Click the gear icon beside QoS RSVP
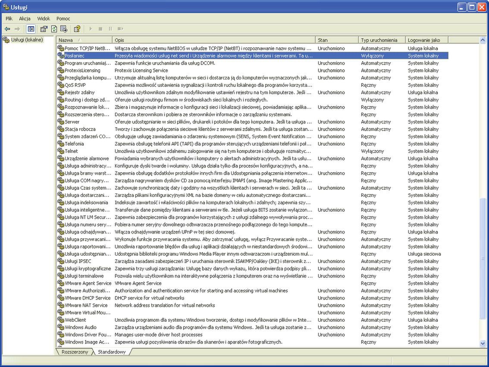The image size is (489, 367). point(61,85)
